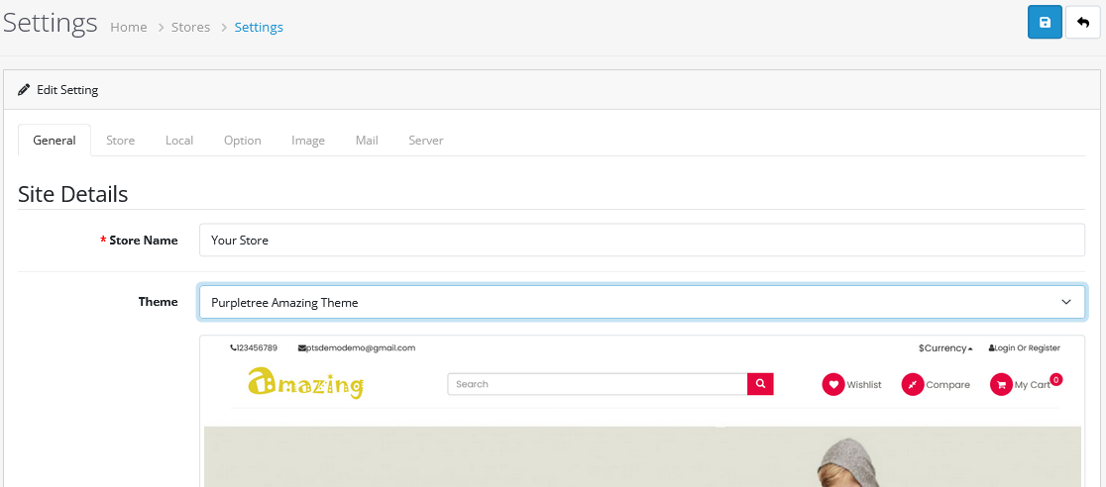Click the Store Name label
The image size is (1106, 487).
coord(143,241)
